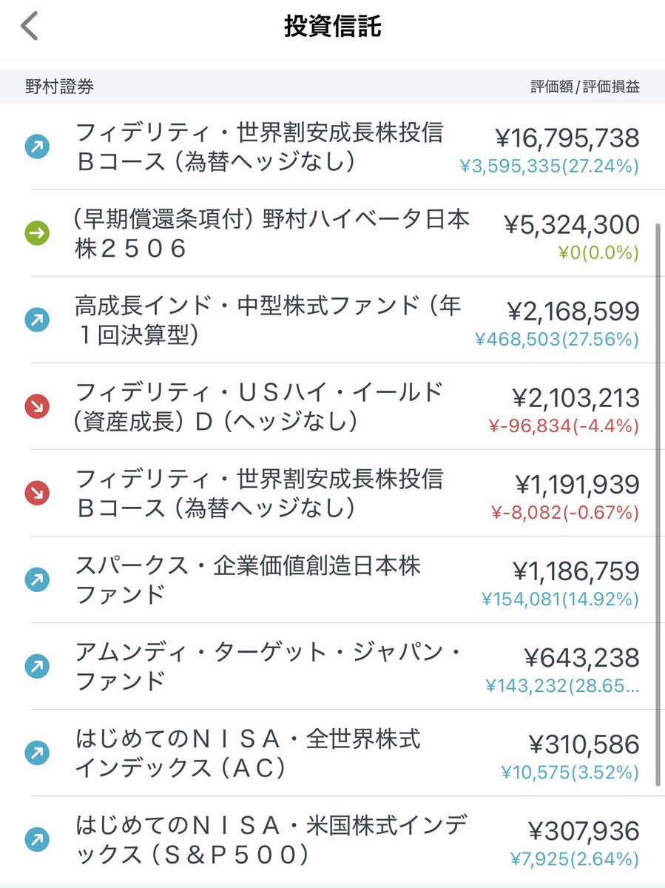Viewport: 665px width, 888px height.
Task: Click blue up-arrow icon for 高成長インド fund
Action: click(37, 320)
